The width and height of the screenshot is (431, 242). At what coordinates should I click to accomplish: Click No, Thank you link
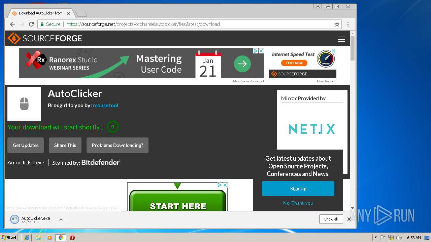(298, 203)
